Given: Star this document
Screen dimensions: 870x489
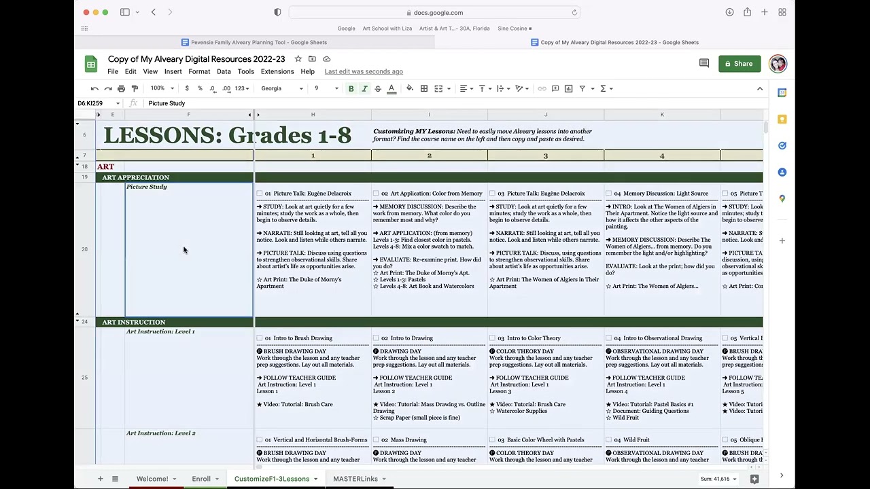Looking at the screenshot, I should click(298, 59).
